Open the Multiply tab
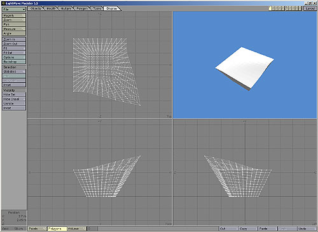The image size is (318, 232). coord(66,8)
